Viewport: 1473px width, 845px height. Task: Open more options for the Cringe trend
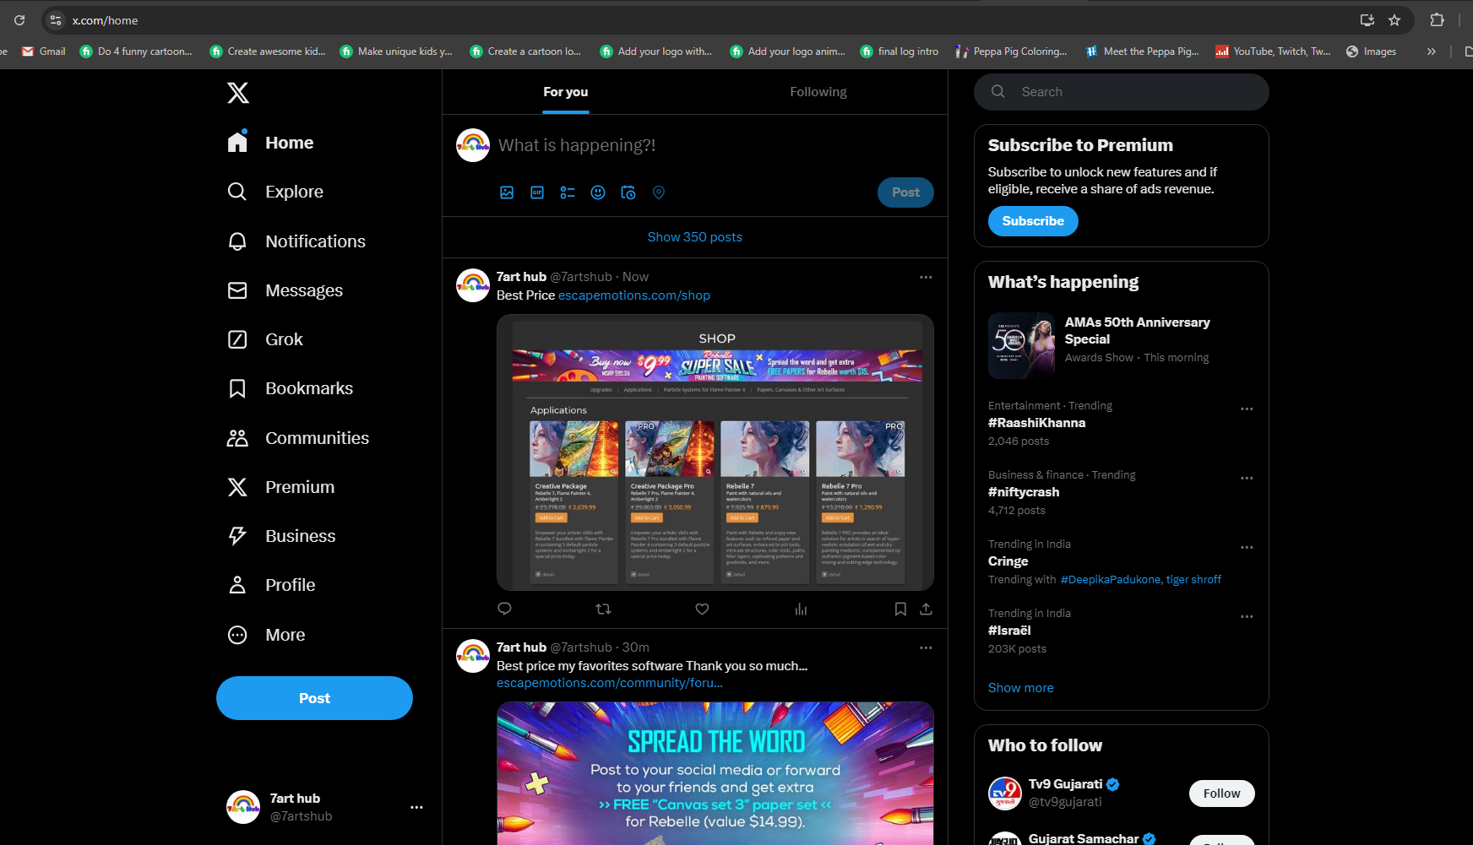tap(1247, 547)
